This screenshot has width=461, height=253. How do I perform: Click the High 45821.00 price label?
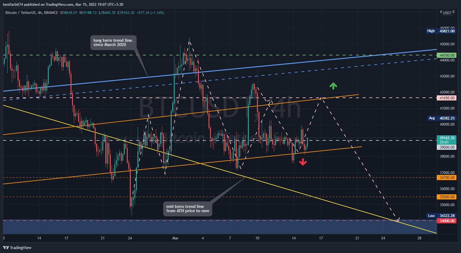441,31
